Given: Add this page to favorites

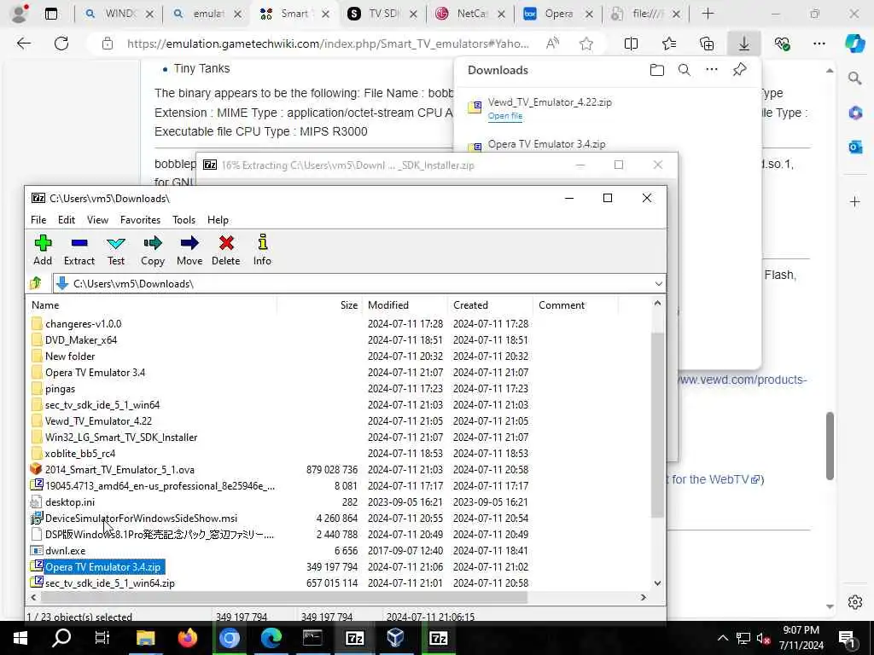Looking at the screenshot, I should [x=586, y=43].
